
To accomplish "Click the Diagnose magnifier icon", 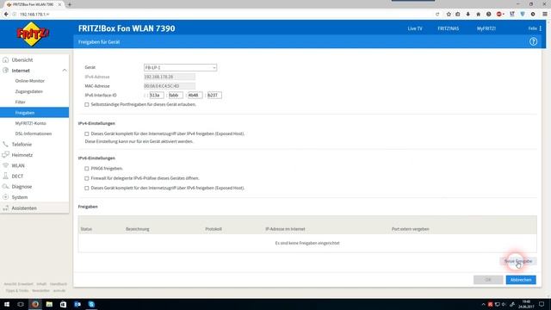I will (6, 187).
